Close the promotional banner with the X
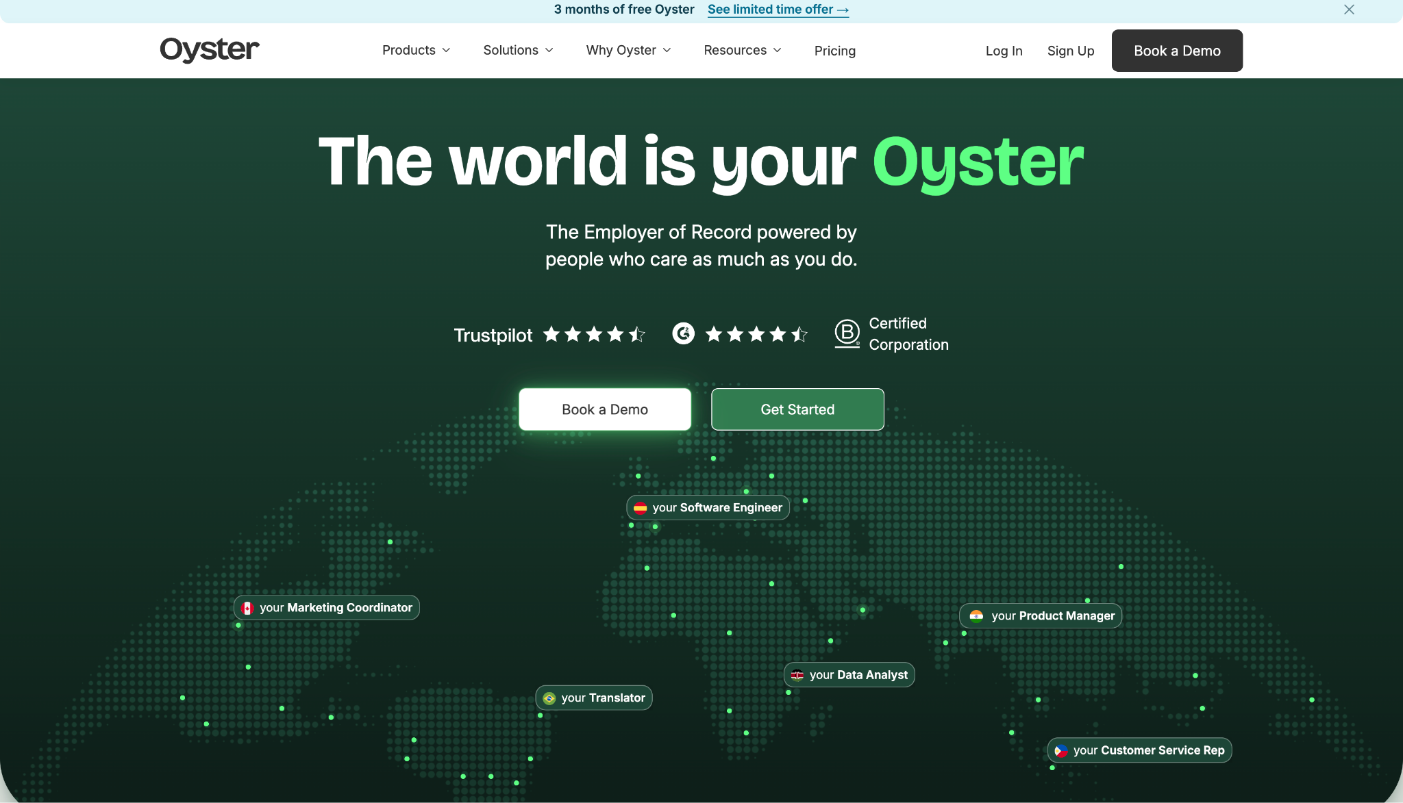This screenshot has height=803, width=1403. point(1349,10)
